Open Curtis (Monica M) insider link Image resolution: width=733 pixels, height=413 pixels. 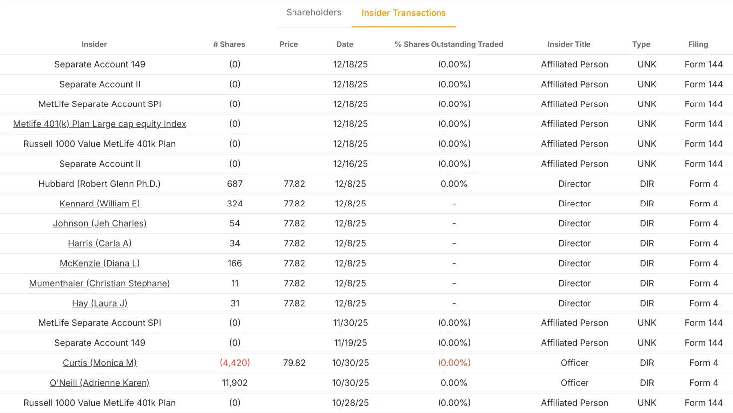point(100,363)
